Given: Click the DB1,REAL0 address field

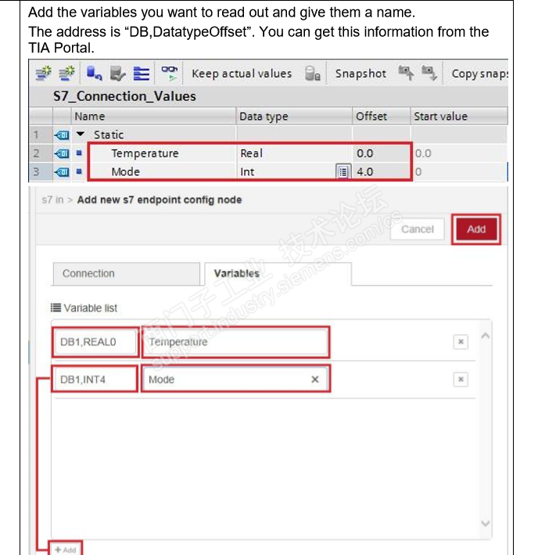Looking at the screenshot, I should click(95, 342).
